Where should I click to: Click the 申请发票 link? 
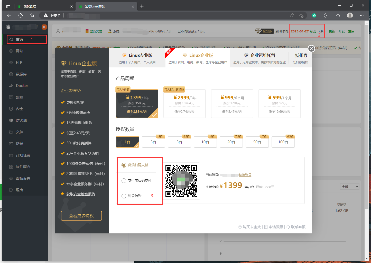[x=274, y=227]
